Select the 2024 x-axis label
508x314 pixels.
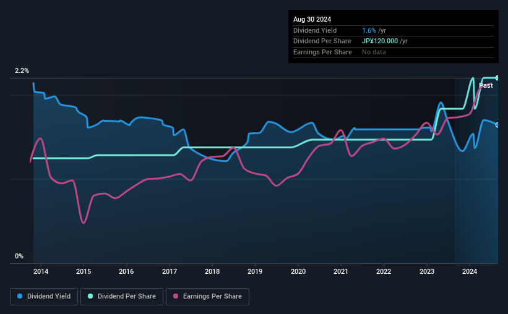pyautogui.click(x=470, y=271)
